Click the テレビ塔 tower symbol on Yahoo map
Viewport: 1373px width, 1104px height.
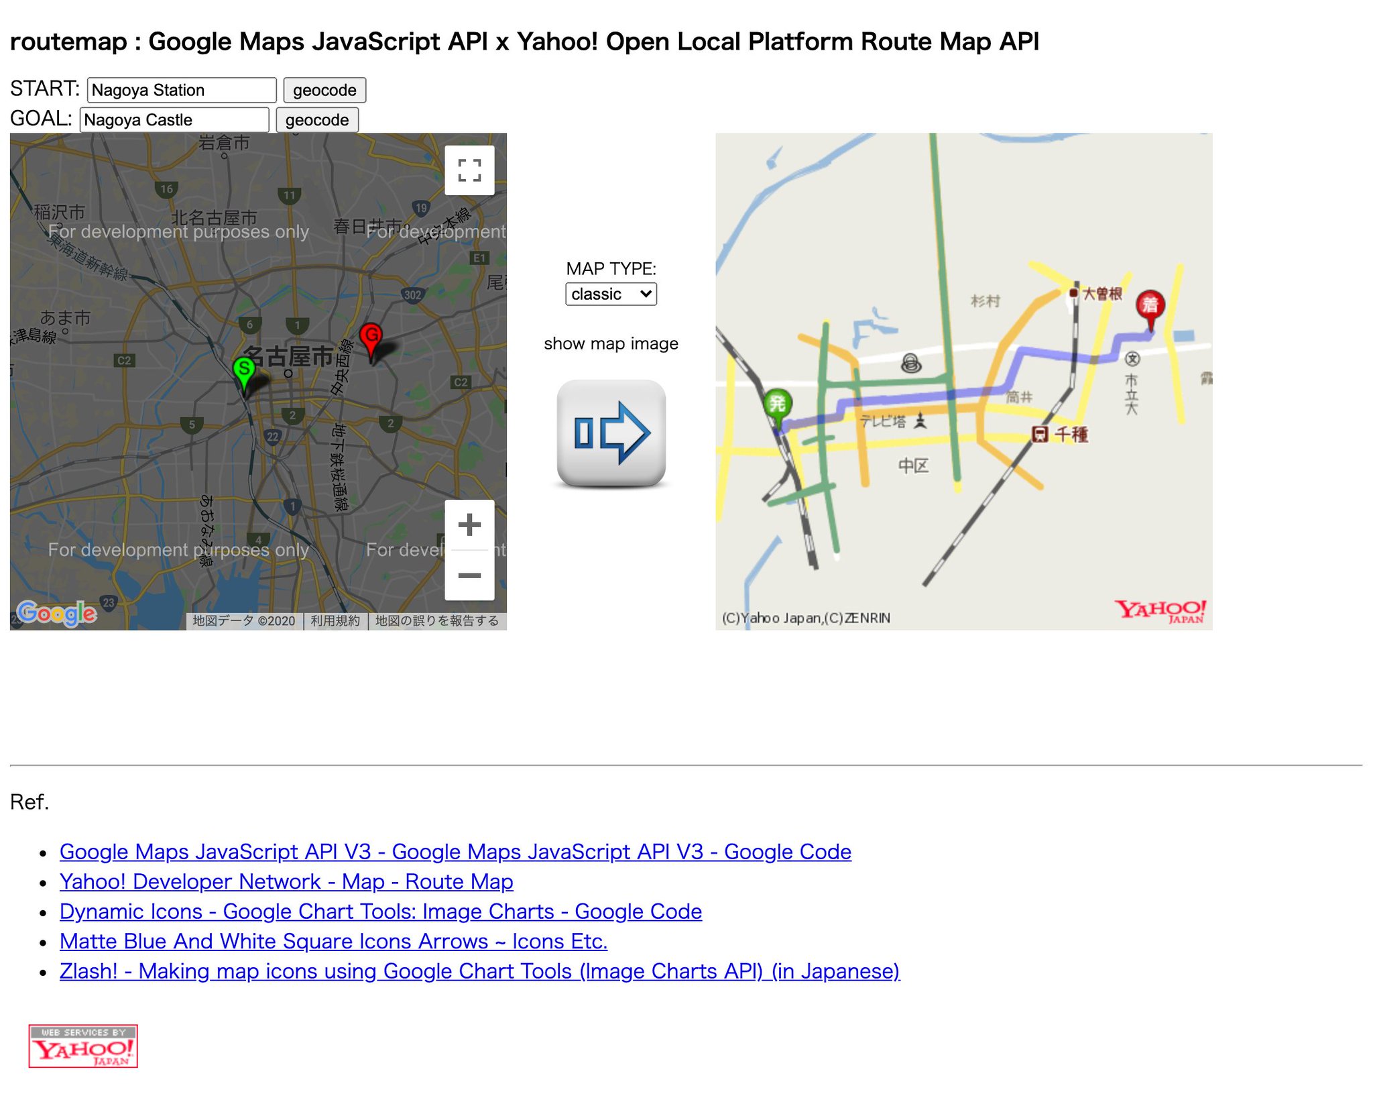pos(921,420)
